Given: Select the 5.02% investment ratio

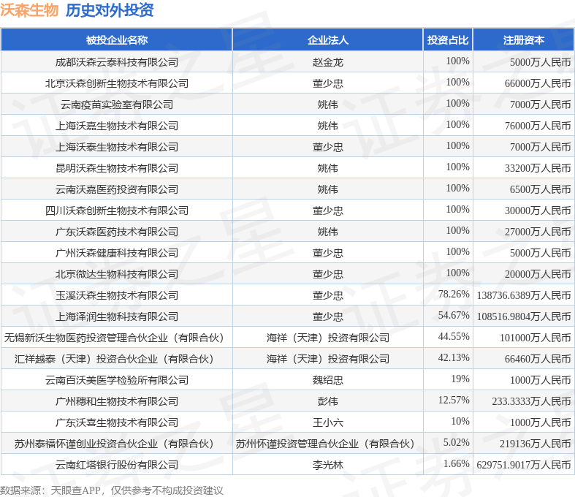Looking at the screenshot, I should tap(456, 442).
